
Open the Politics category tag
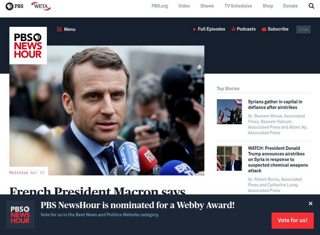click(18, 173)
